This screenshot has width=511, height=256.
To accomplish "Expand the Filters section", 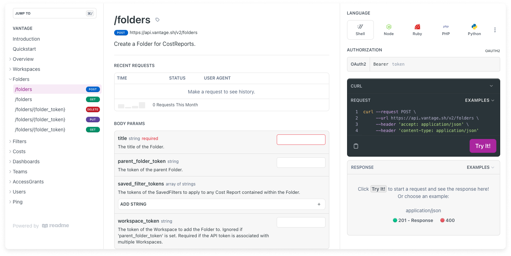I will click(10, 141).
